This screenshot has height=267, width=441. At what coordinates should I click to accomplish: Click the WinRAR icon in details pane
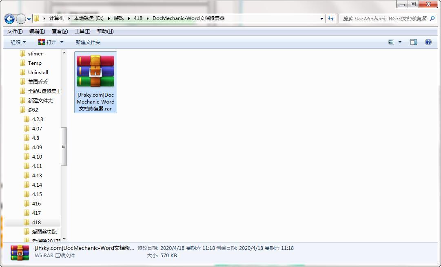20,252
